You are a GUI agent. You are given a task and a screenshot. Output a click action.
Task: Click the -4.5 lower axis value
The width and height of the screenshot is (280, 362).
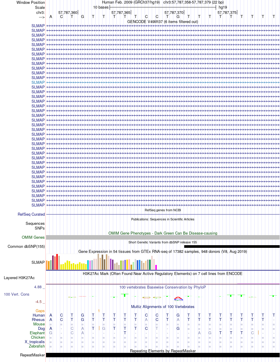coord(40,302)
